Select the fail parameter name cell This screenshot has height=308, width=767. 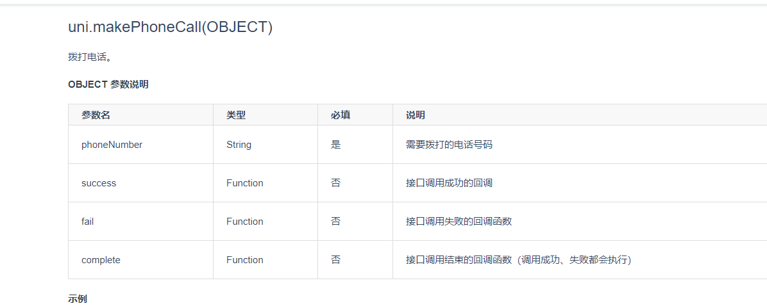point(88,222)
